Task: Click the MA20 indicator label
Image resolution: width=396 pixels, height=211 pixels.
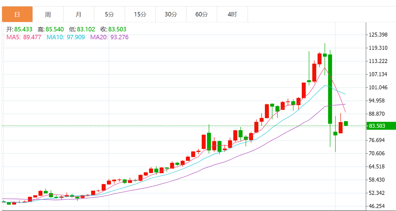Action: [109, 37]
